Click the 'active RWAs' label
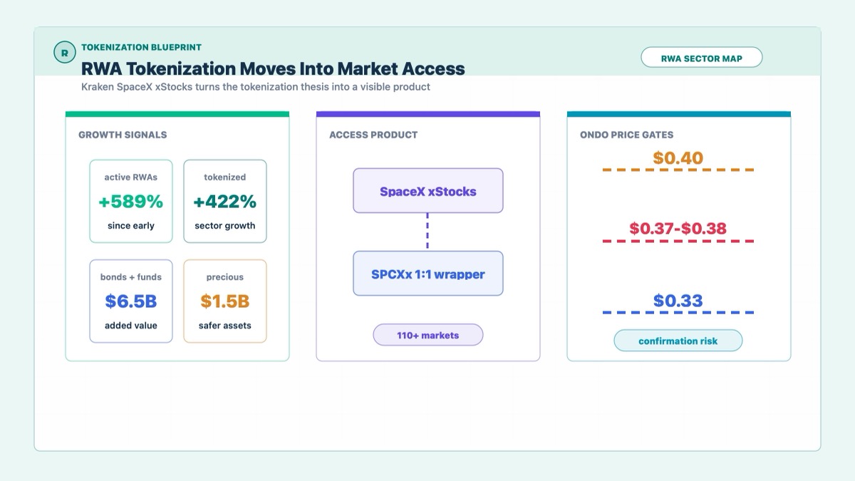Image resolution: width=855 pixels, height=481 pixels. click(131, 177)
